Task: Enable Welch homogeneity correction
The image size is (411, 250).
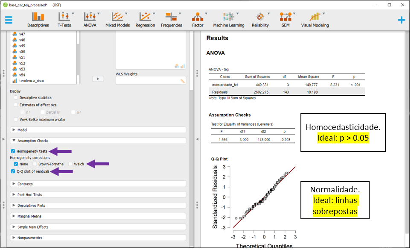Action: click(x=70, y=164)
